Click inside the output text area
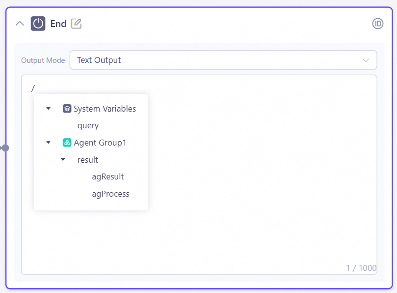Image resolution: width=397 pixels, height=293 pixels. point(260,172)
